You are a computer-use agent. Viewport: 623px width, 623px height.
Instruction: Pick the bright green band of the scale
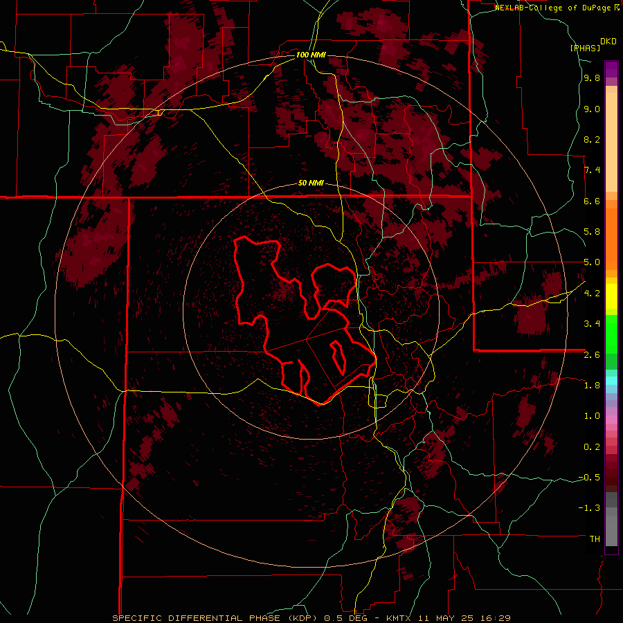tap(611, 334)
